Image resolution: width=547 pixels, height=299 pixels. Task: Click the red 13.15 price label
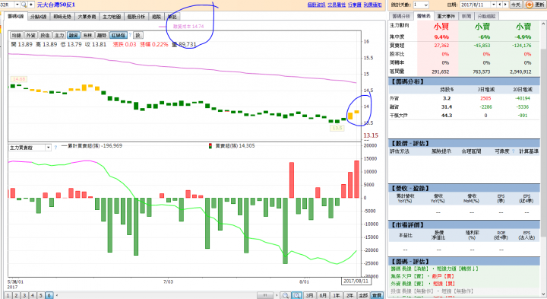coord(371,135)
